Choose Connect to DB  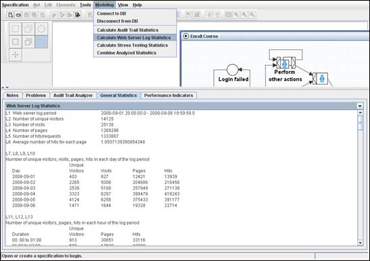(x=135, y=14)
